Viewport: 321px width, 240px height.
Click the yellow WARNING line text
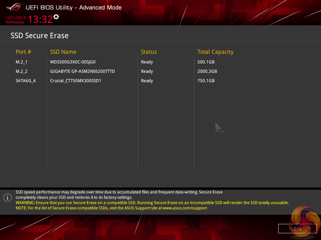[152, 202]
